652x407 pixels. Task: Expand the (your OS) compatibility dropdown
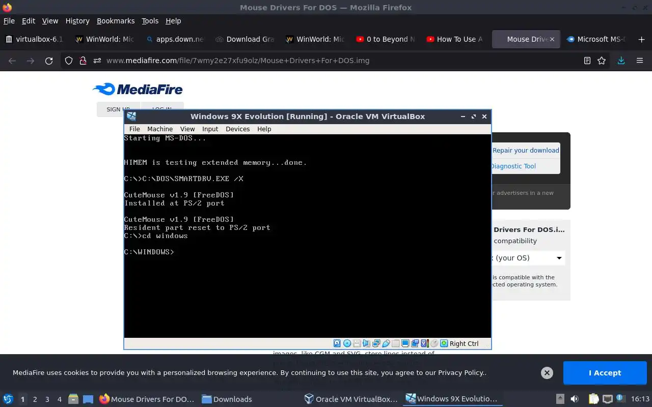pos(528,258)
